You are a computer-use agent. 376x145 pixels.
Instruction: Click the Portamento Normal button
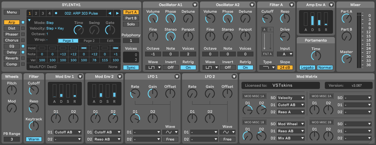coord(325,68)
